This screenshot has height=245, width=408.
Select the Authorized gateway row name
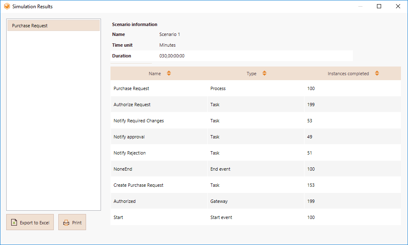[x=125, y=201]
